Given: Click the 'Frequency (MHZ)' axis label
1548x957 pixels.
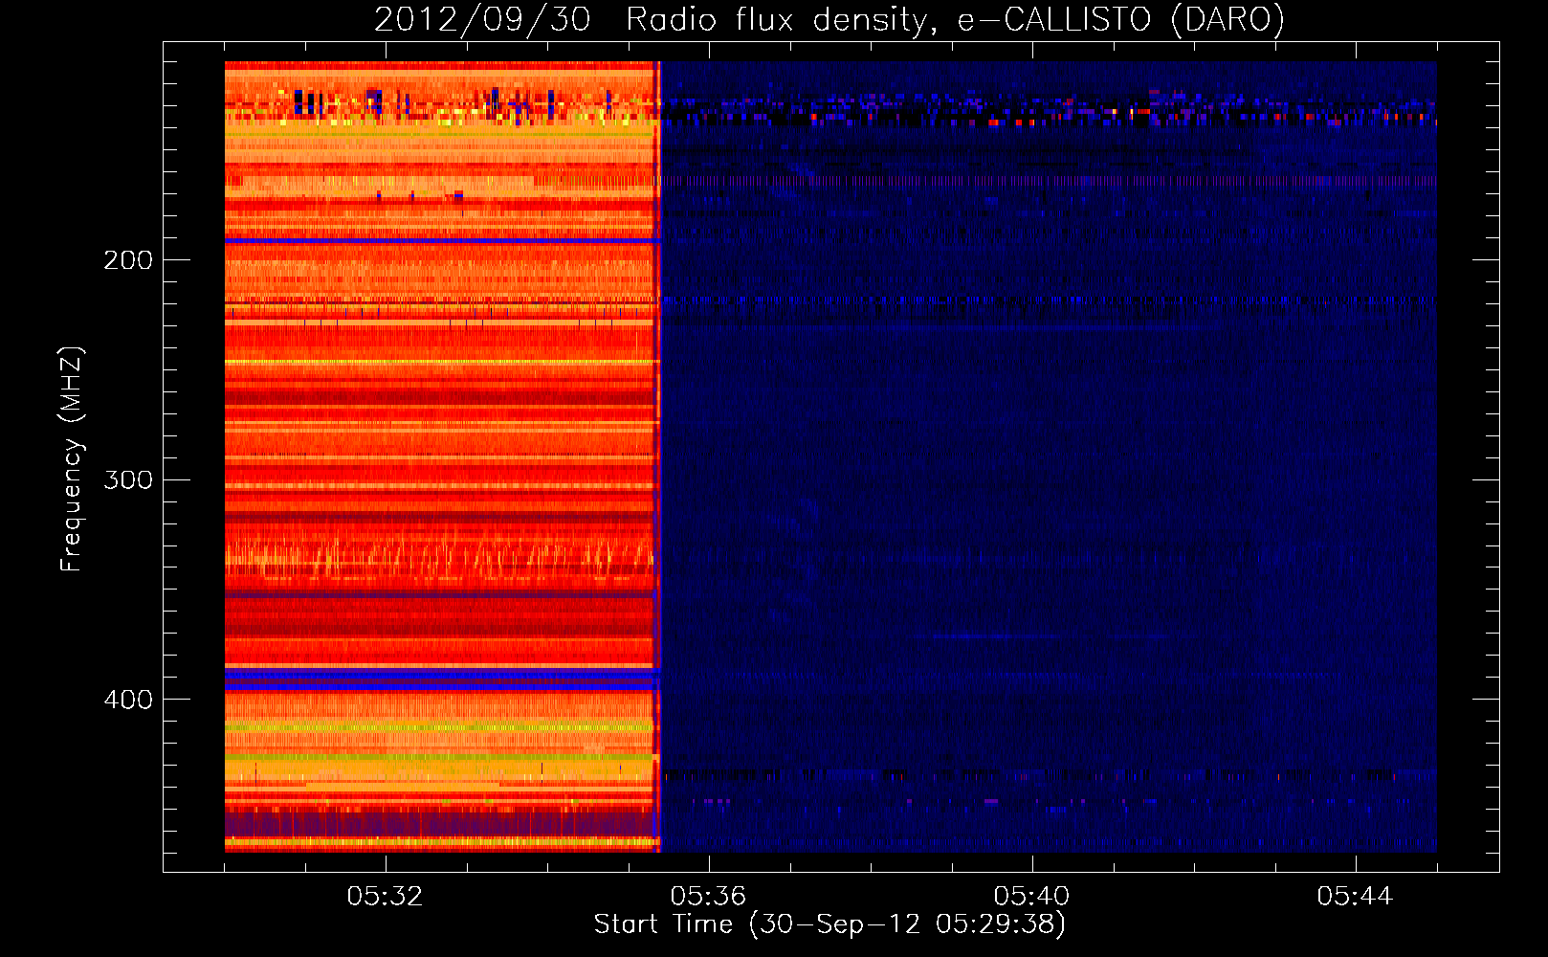Looking at the screenshot, I should click(72, 459).
